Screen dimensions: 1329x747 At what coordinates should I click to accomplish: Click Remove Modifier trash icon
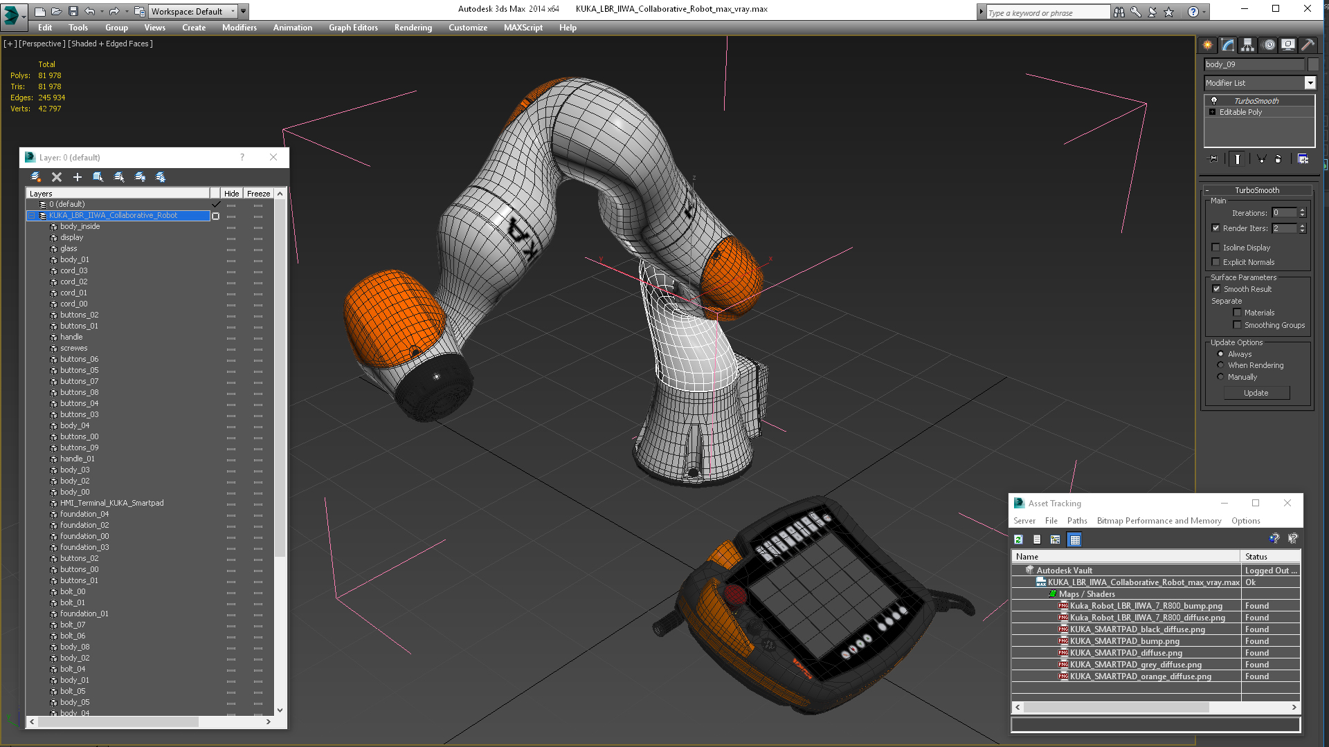point(1278,159)
